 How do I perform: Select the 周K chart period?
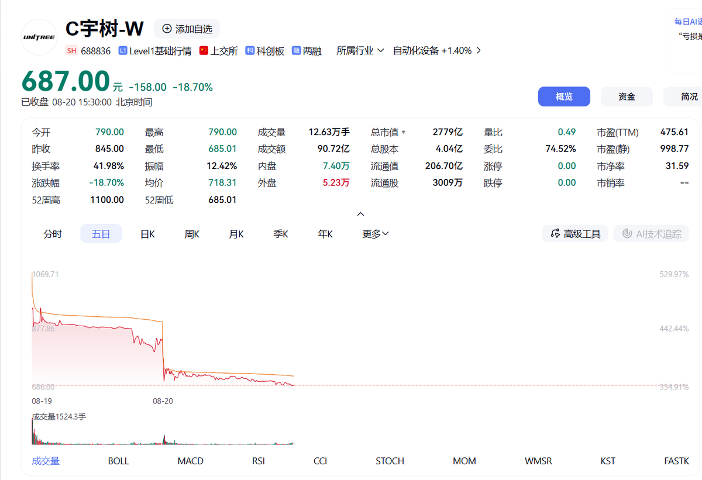192,234
